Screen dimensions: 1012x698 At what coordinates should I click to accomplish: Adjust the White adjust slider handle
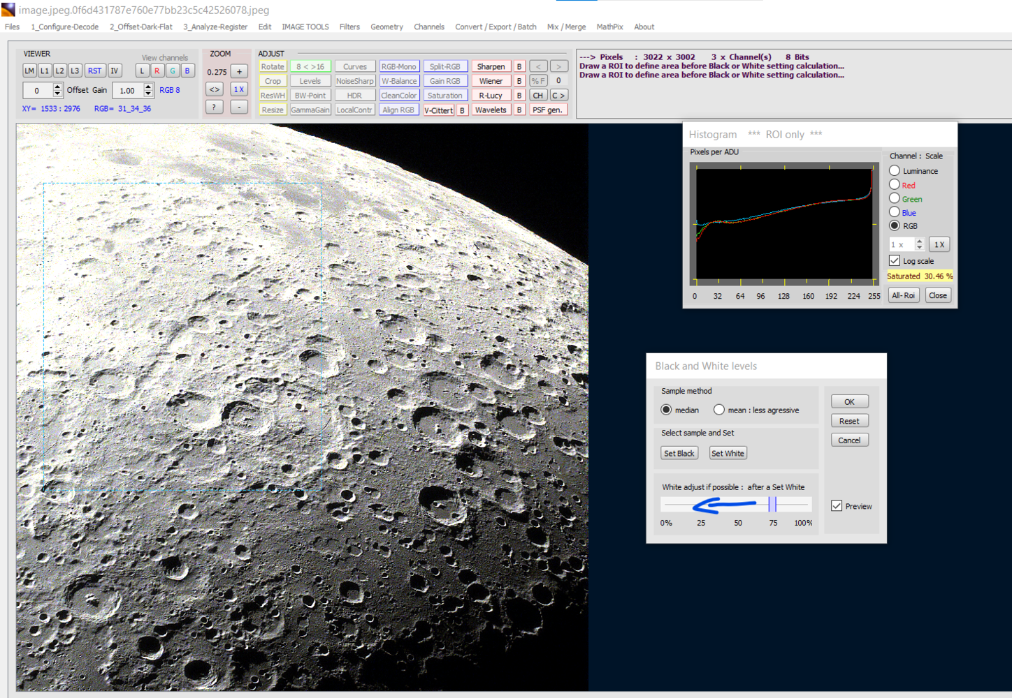772,504
